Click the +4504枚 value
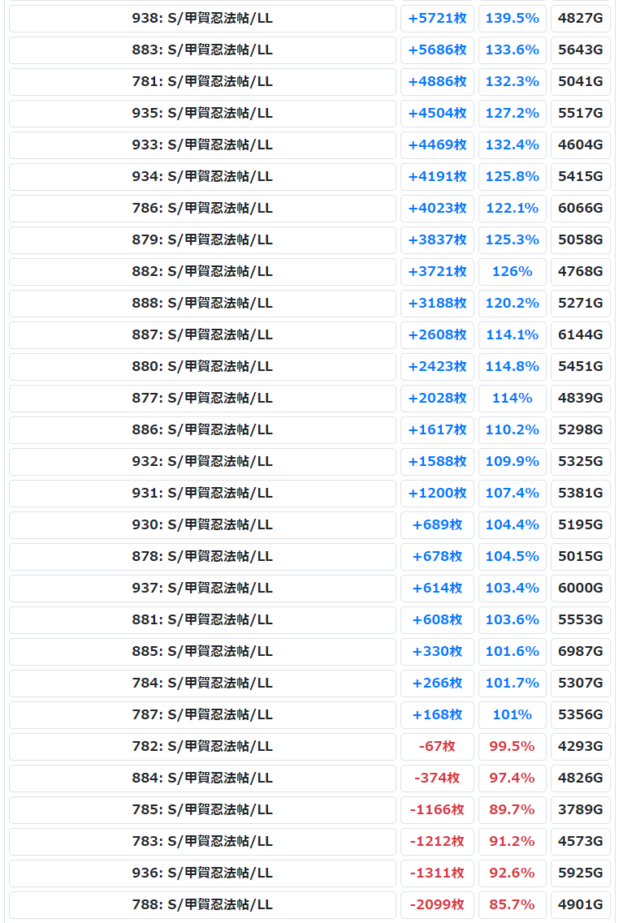Screen dimensions: 623x923 click(x=438, y=113)
